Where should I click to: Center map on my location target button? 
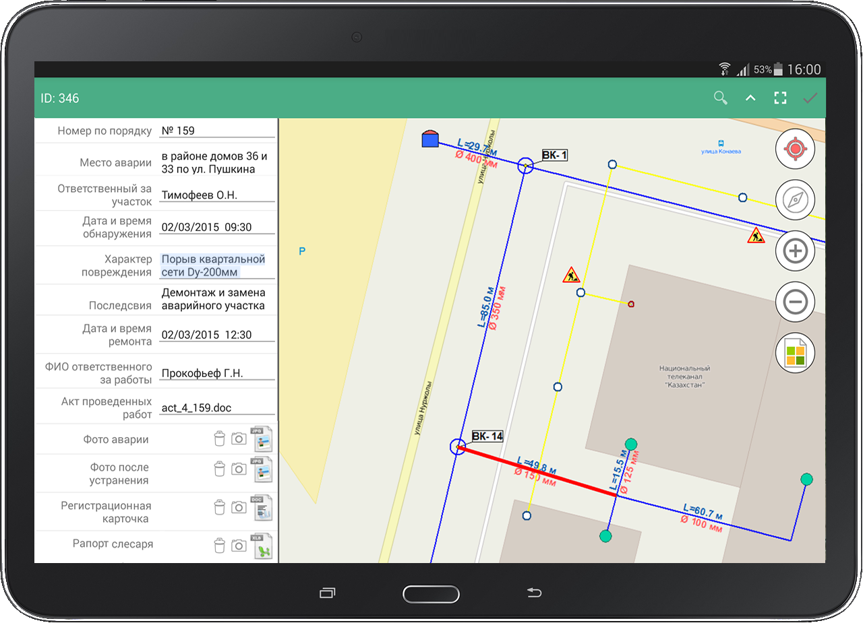pyautogui.click(x=796, y=149)
